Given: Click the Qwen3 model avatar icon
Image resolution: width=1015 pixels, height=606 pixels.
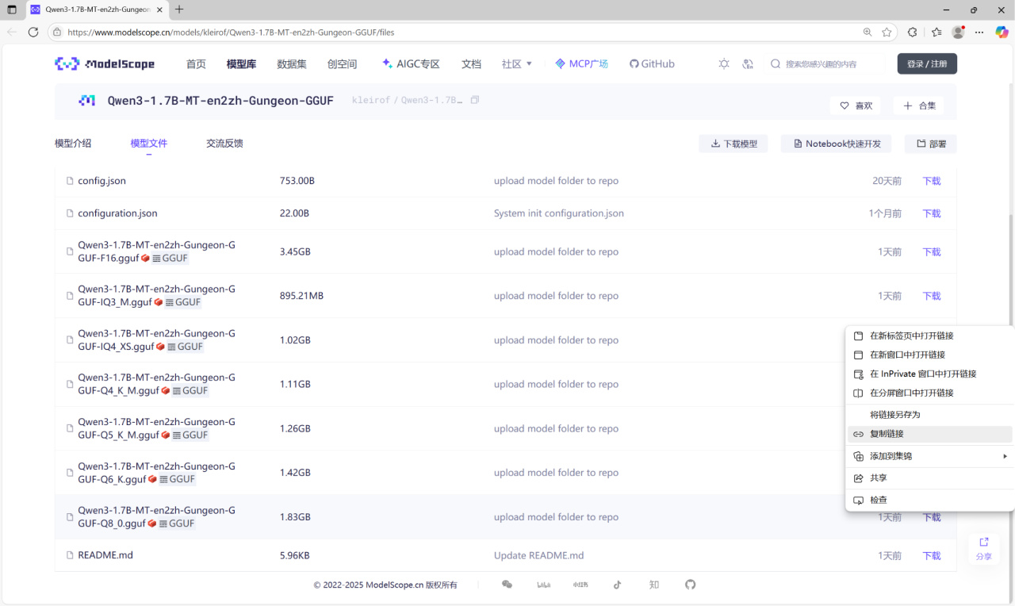Looking at the screenshot, I should [x=87, y=101].
